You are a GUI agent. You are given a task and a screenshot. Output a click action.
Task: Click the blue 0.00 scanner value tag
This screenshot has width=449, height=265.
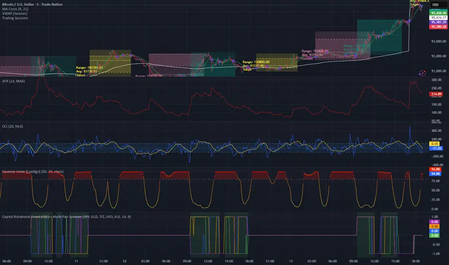pyautogui.click(x=435, y=231)
